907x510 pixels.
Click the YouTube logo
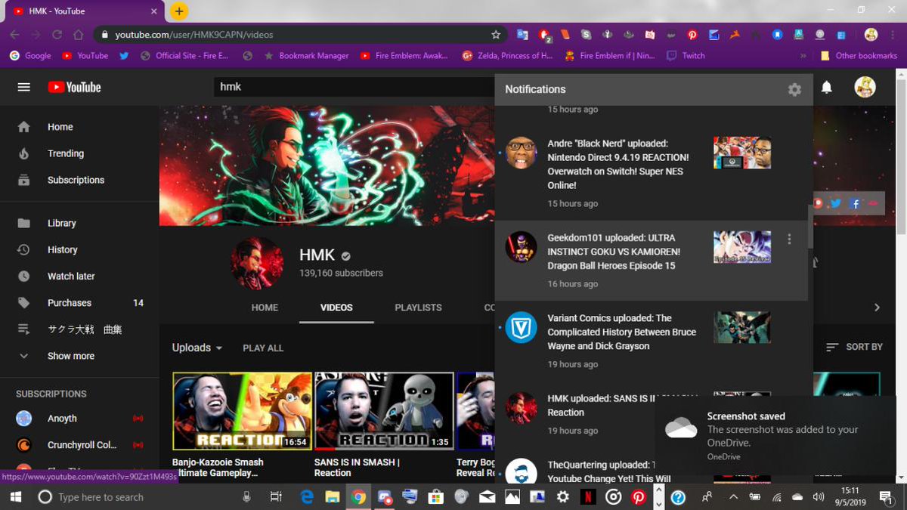(74, 87)
